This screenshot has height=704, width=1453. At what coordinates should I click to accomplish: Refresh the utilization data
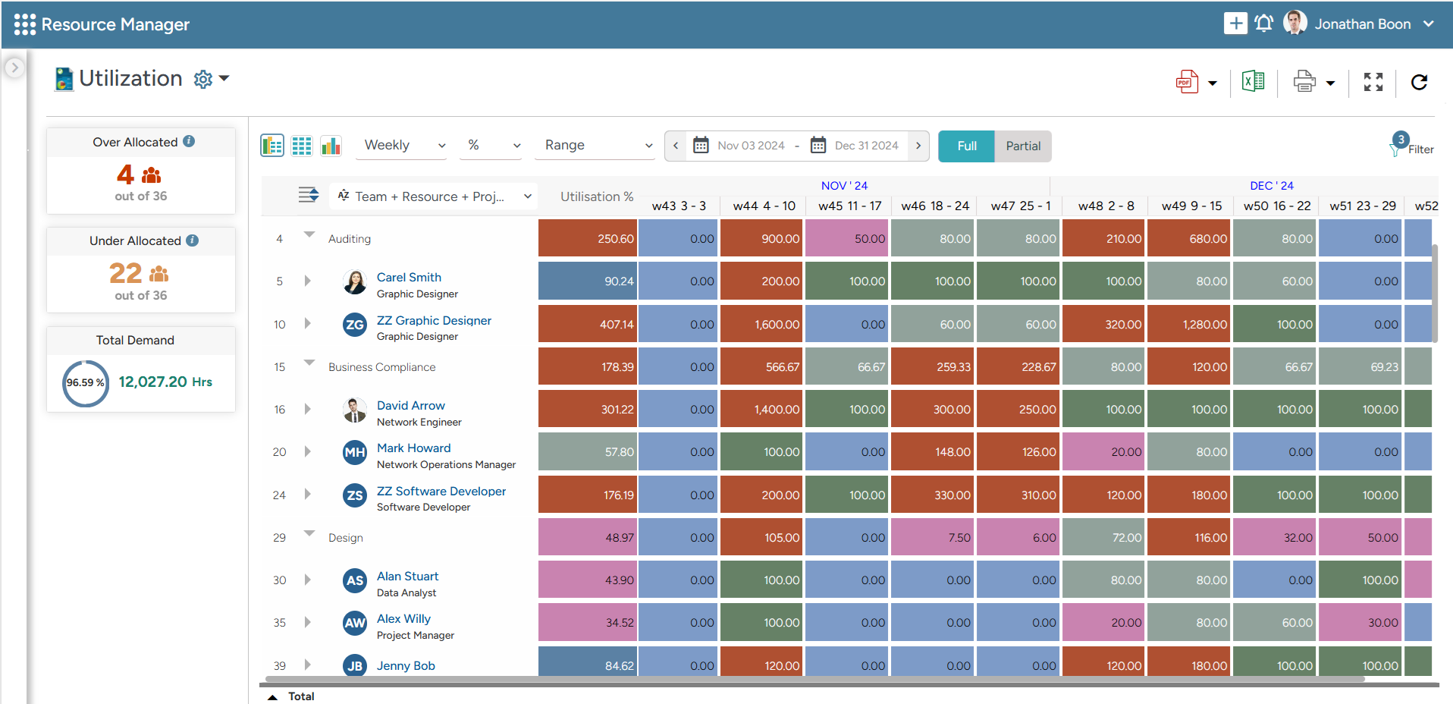pyautogui.click(x=1419, y=82)
